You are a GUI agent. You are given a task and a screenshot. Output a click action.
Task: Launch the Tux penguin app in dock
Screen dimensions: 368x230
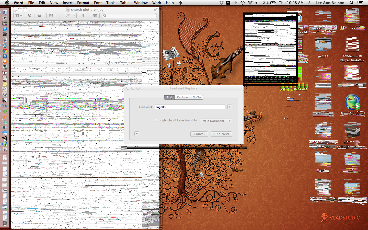tap(5, 139)
